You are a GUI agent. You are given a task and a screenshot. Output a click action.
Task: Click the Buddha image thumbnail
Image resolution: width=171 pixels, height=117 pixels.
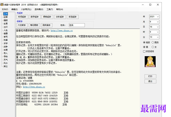click(150, 62)
